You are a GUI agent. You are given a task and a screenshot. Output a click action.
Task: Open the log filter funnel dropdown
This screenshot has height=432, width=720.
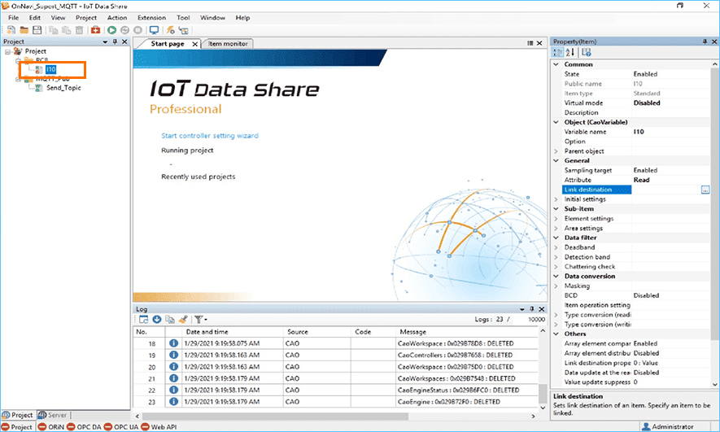coord(201,319)
